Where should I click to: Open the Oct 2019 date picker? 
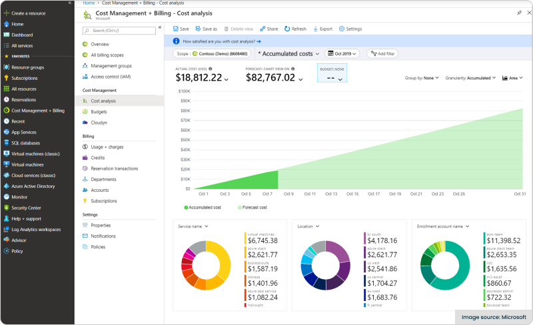(342, 54)
